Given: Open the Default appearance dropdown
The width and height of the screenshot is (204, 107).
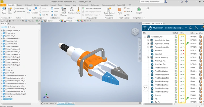Looking at the screenshot, I should point(70,21).
